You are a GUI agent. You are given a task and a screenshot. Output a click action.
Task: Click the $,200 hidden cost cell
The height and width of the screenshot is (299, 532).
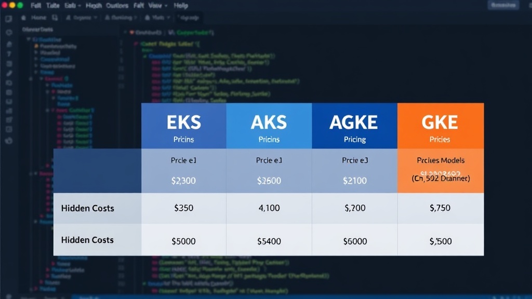[354, 208]
